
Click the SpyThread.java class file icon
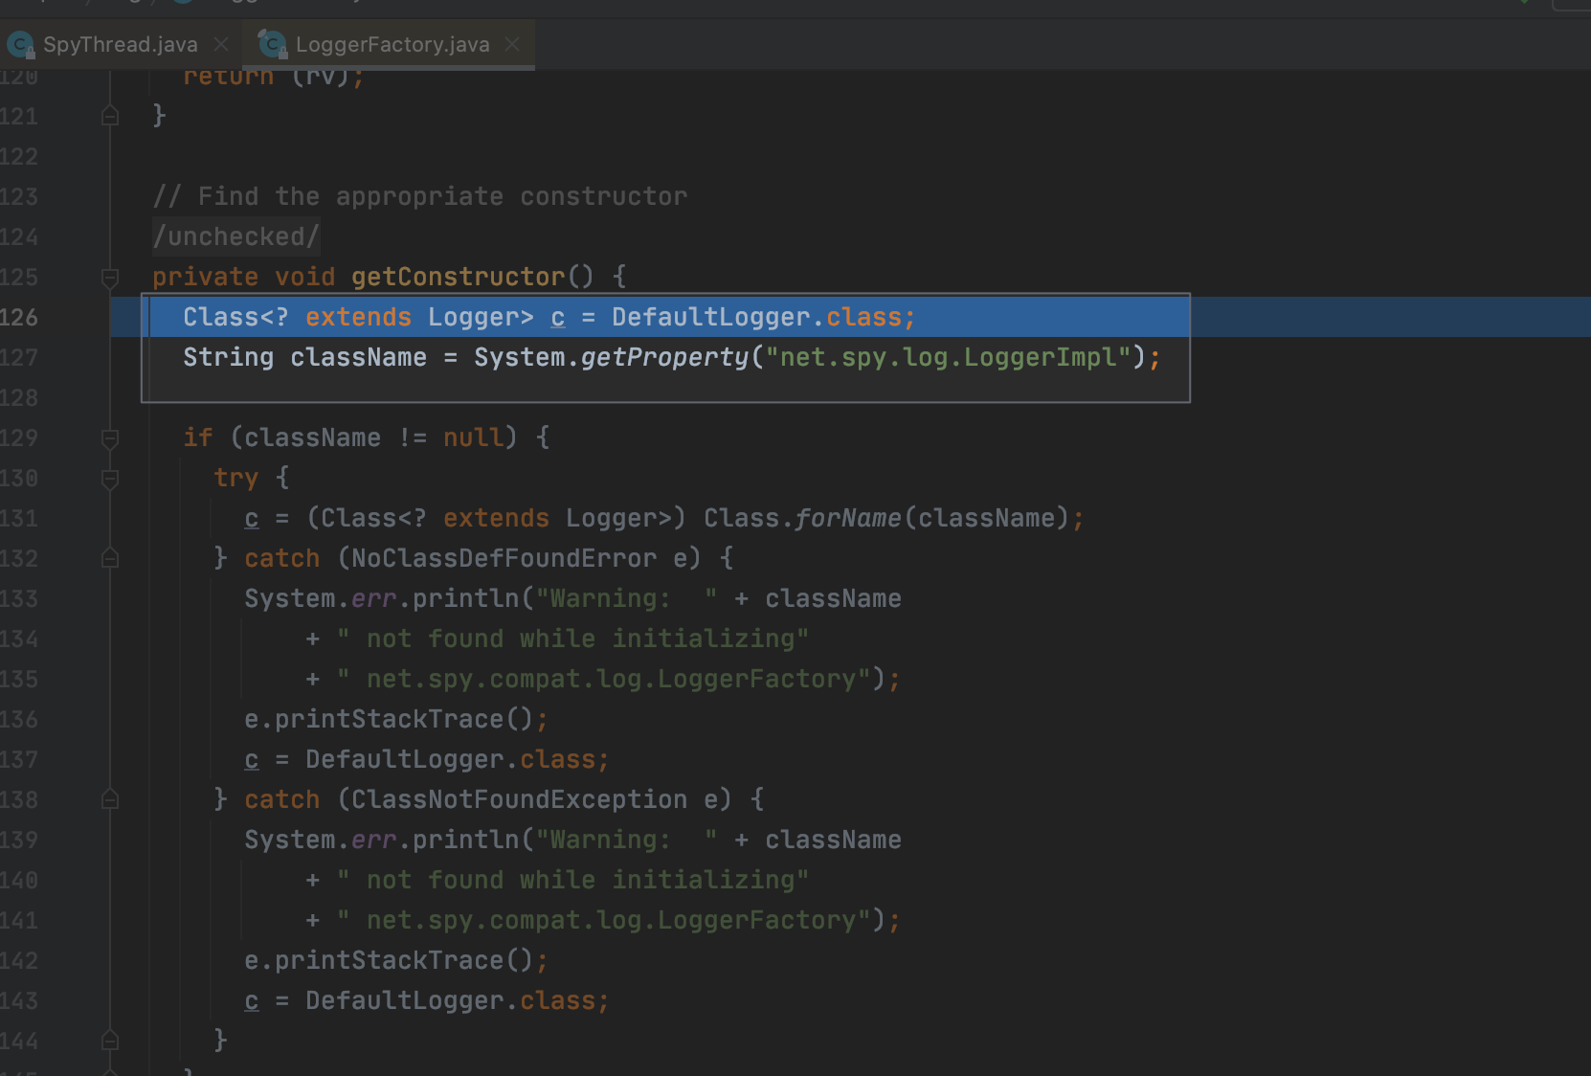21,44
